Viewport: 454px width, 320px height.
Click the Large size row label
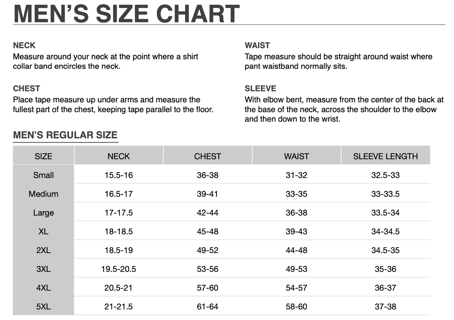(x=43, y=213)
